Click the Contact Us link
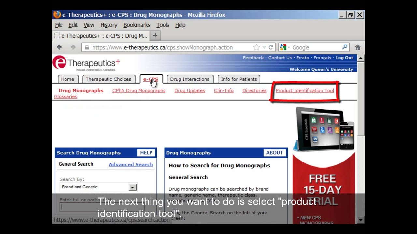417x234 pixels. [x=280, y=58]
